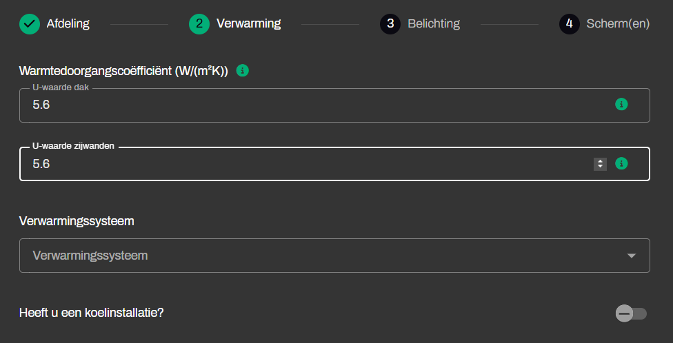Click the 'Heeft u een koelinstallatie?' label
The height and width of the screenshot is (343, 673).
pos(92,313)
